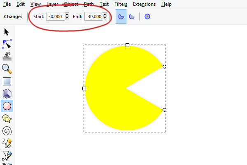Click the upper round arc handle
Screen dimensions: 247x165
coord(164,67)
